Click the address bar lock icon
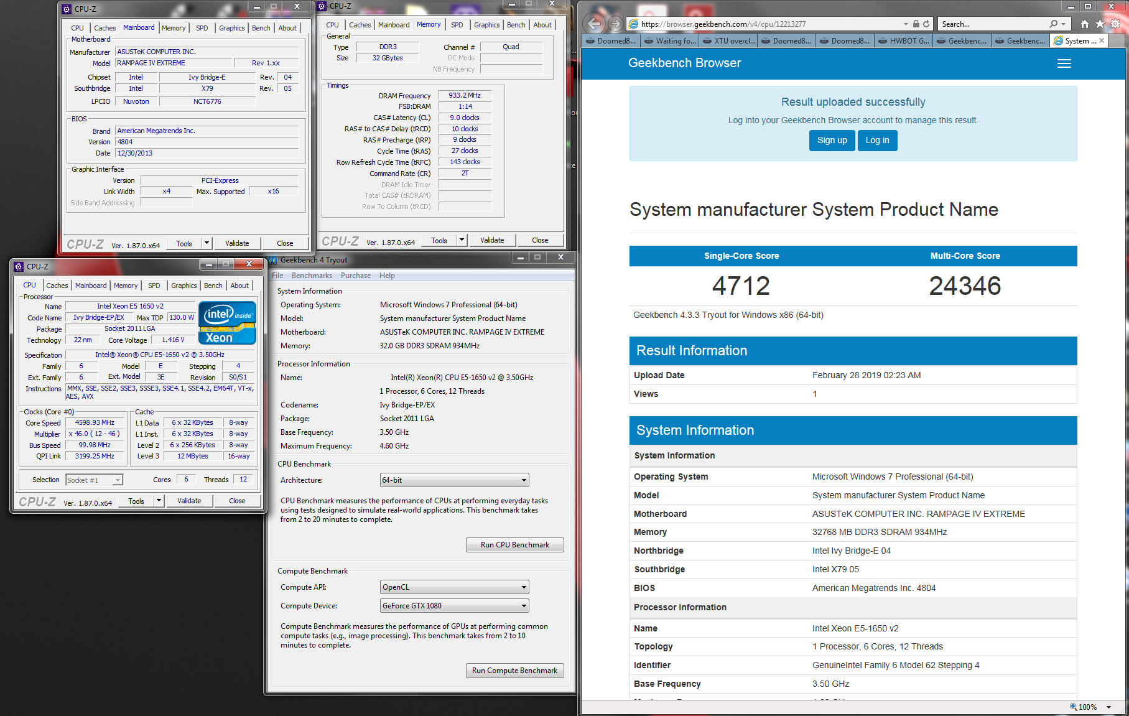This screenshot has height=716, width=1129. coord(916,24)
